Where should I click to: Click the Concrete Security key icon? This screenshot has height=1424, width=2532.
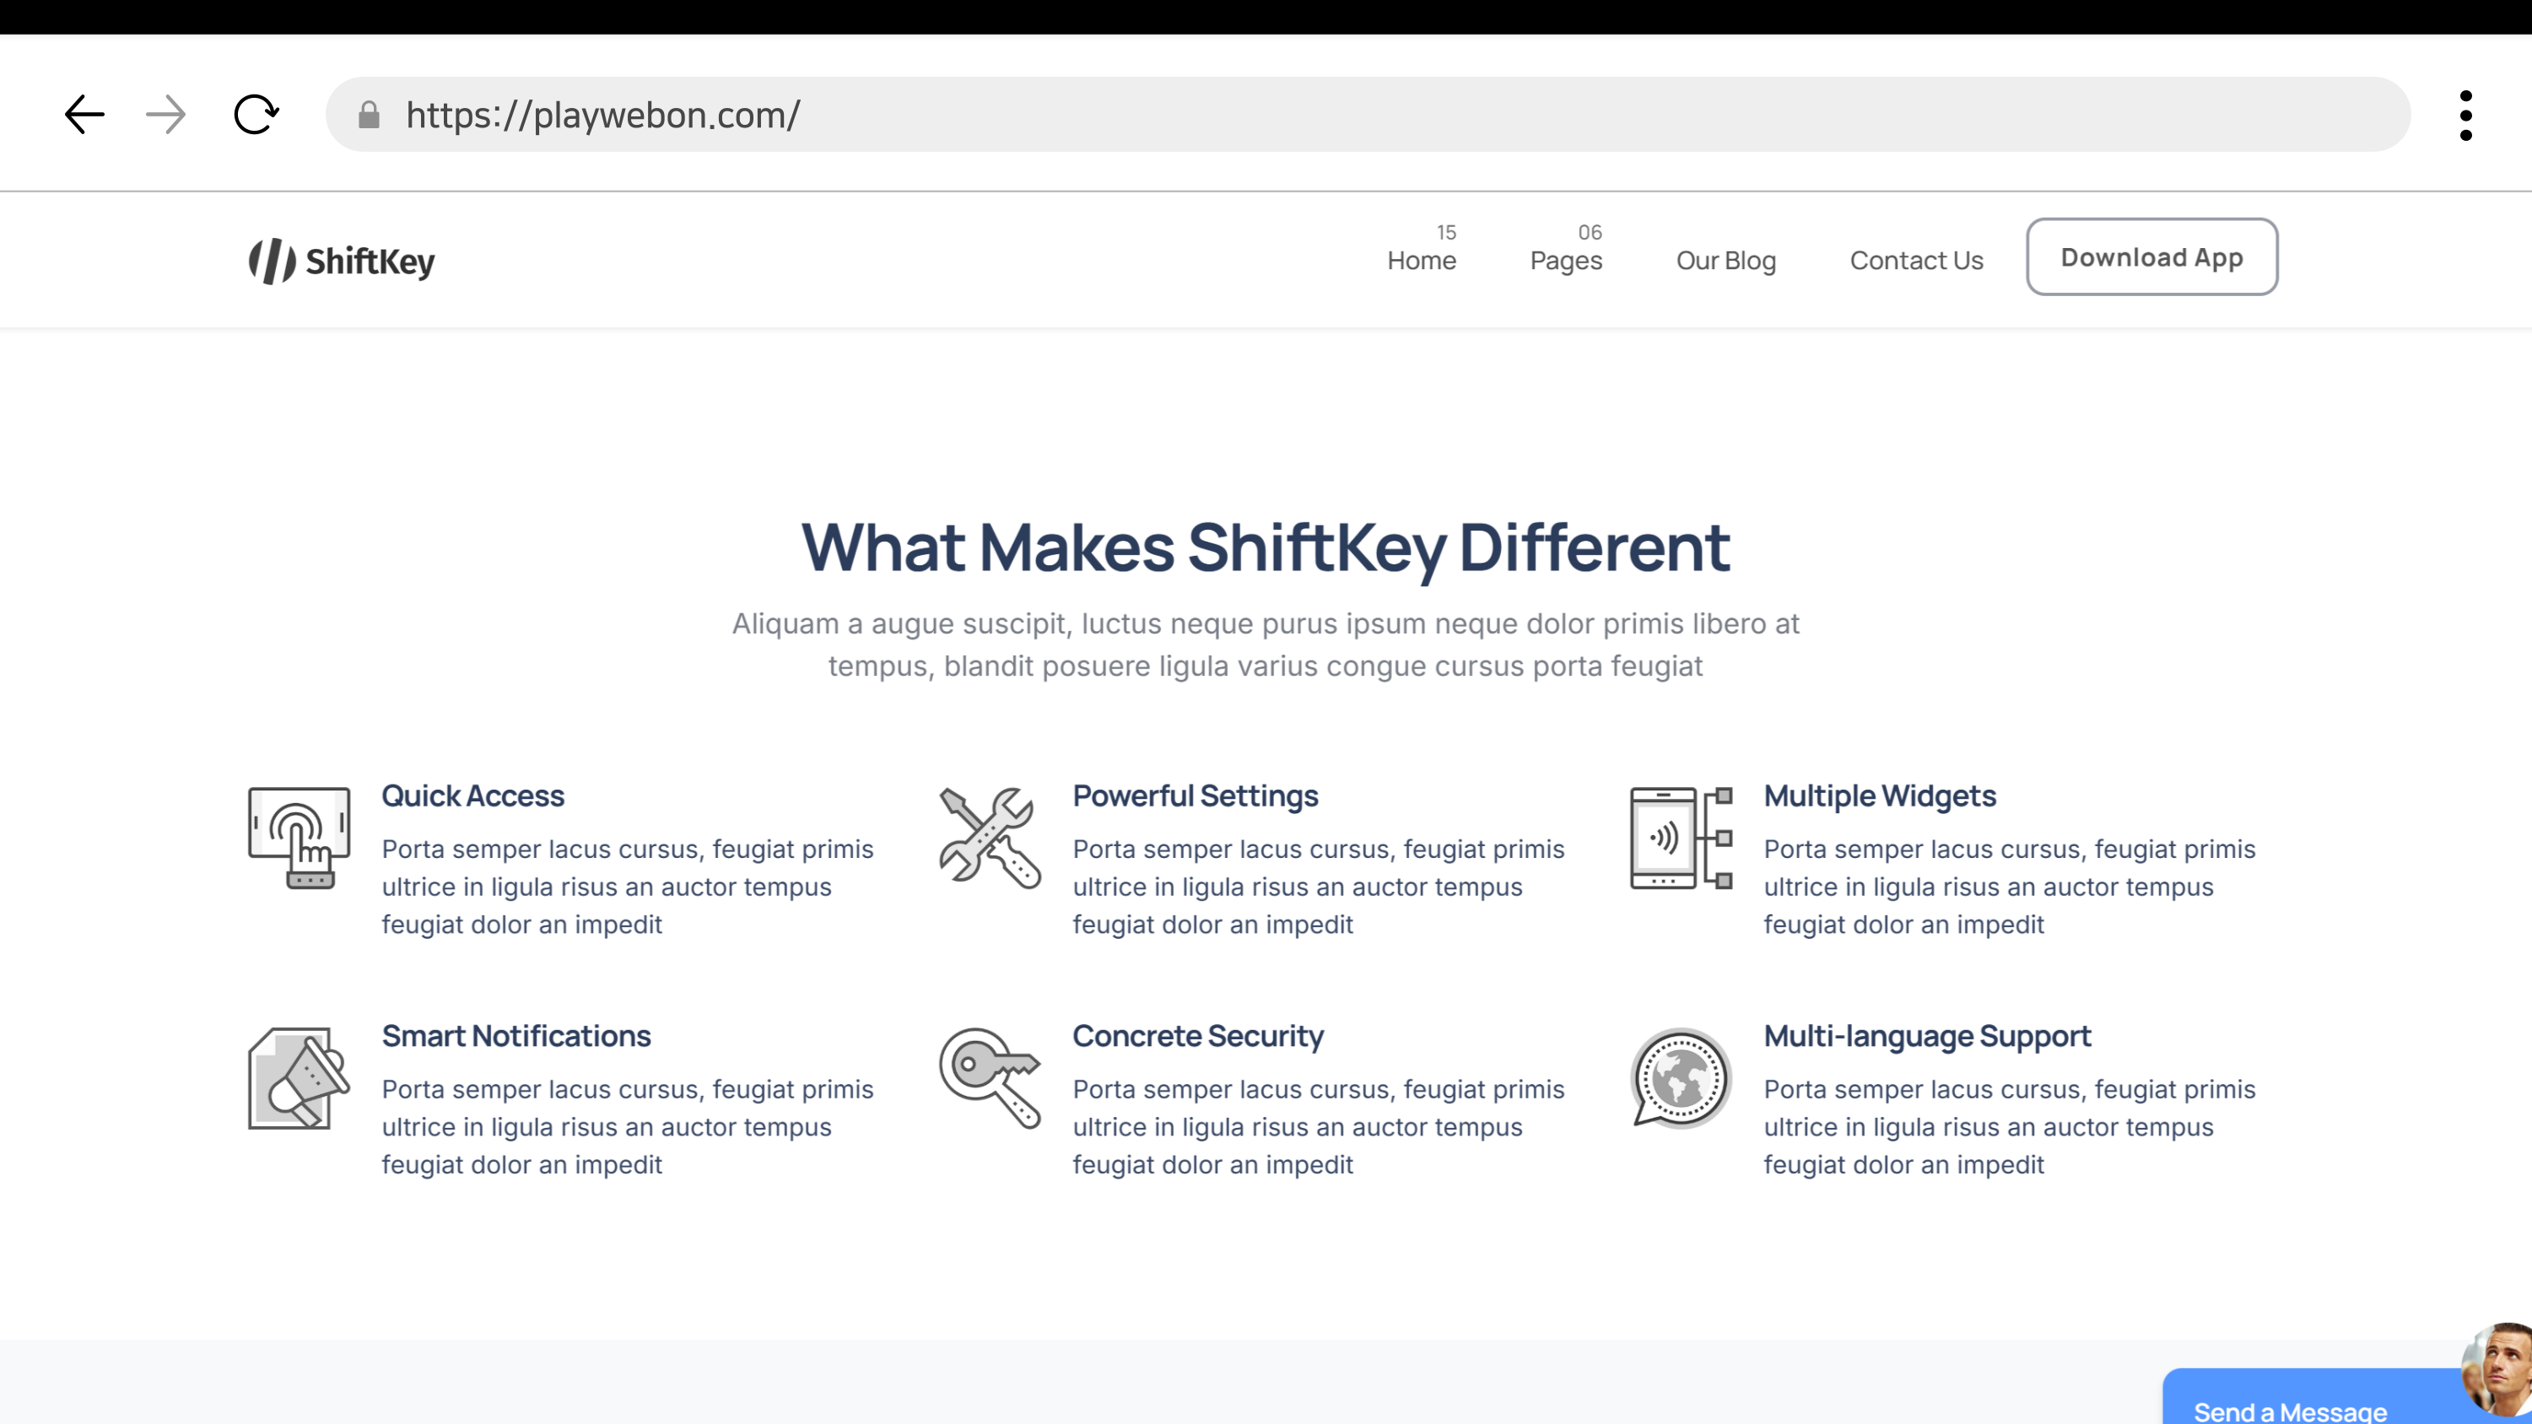990,1078
